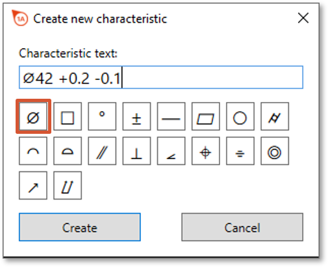Click the Create button
Screen dimensions: 328x267
click(x=80, y=227)
